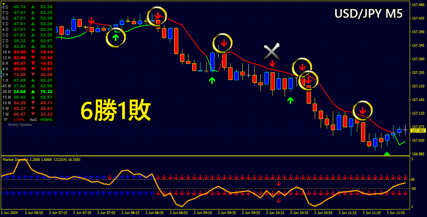Click the 10 M LOW% value 54.29

point(19,103)
